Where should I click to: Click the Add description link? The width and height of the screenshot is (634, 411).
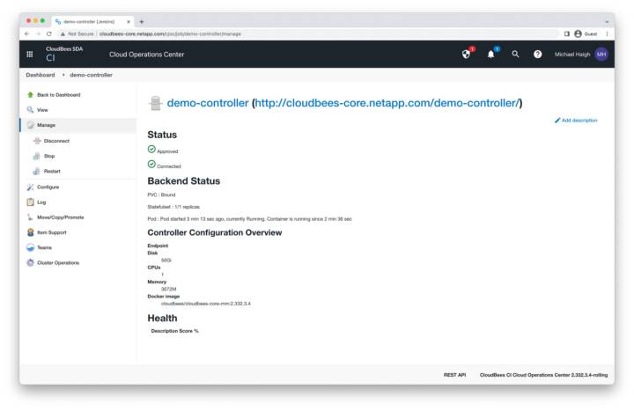pyautogui.click(x=579, y=120)
